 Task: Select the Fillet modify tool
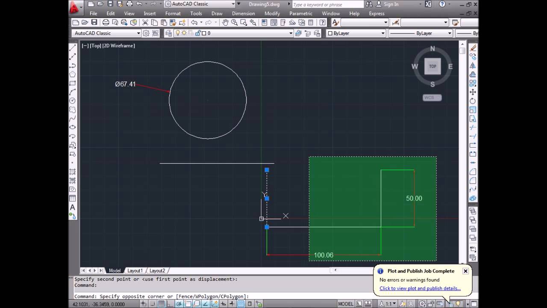(x=473, y=181)
